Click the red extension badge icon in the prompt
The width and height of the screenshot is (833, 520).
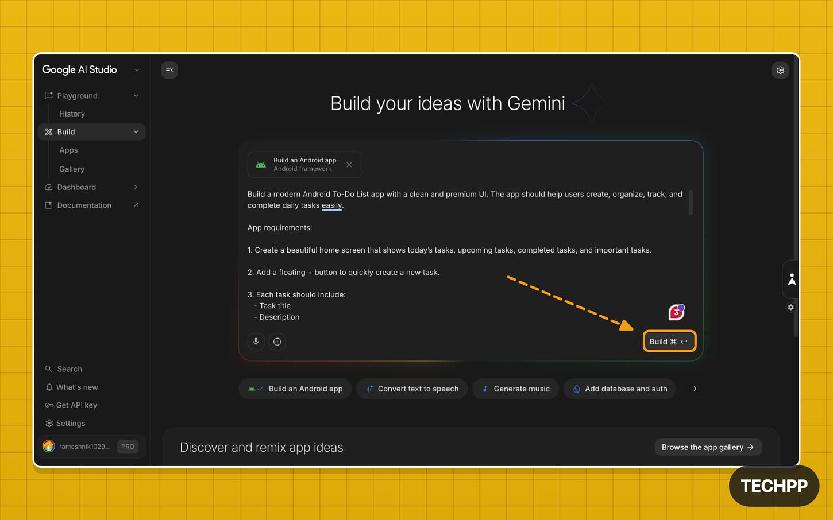(677, 312)
